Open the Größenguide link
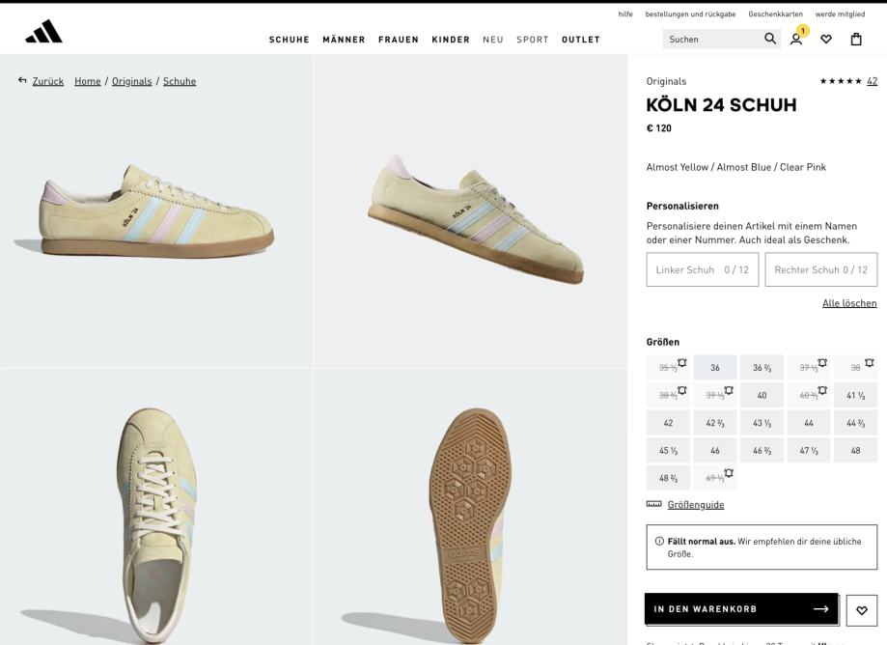887x645 pixels. 695,504
